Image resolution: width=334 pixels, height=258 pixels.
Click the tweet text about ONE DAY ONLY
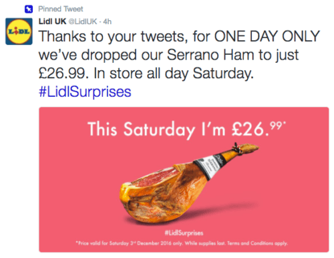179,55
